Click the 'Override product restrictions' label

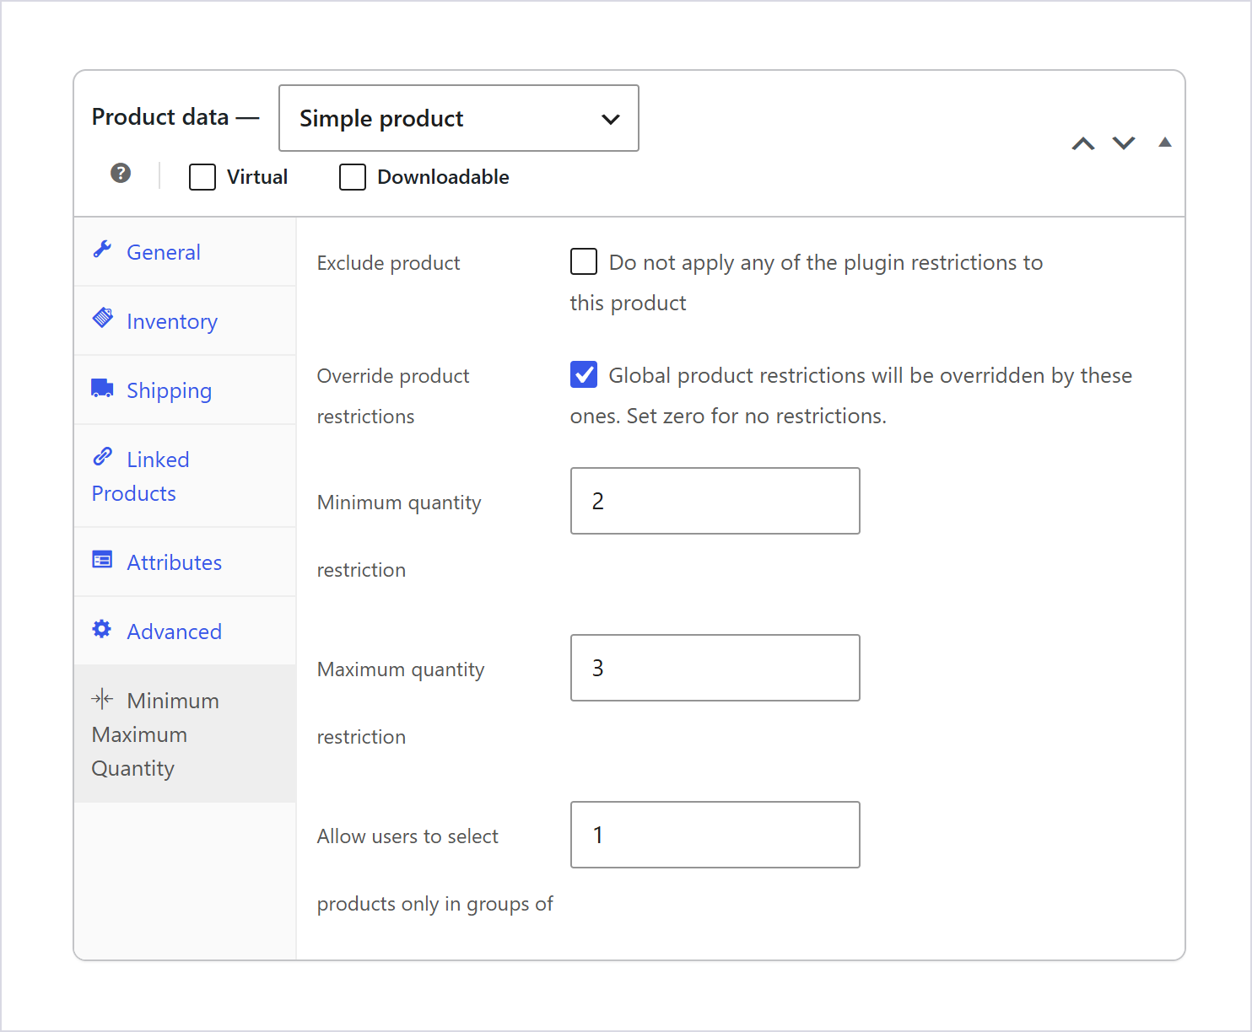[393, 396]
